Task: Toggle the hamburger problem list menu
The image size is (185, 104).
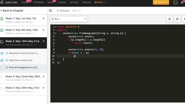Action: click(x=50, y=11)
